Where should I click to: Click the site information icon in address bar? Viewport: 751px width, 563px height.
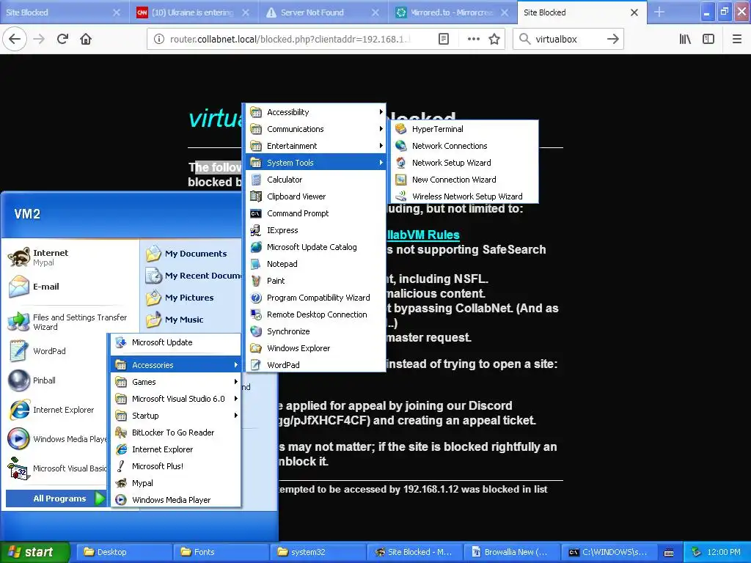click(x=158, y=40)
